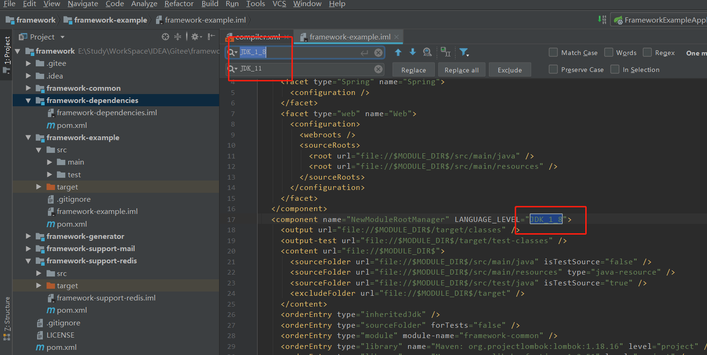Open the VCS menu
Screen dimensions: 707x355
point(279,4)
